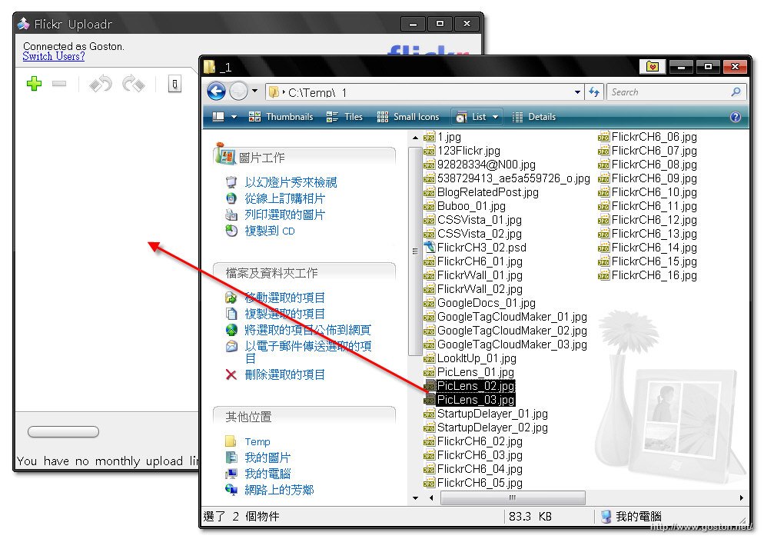Image resolution: width=764 pixels, height=539 pixels.
Task: Collapse the 檔案及資料夾工作 pane header
Action: 304,273
